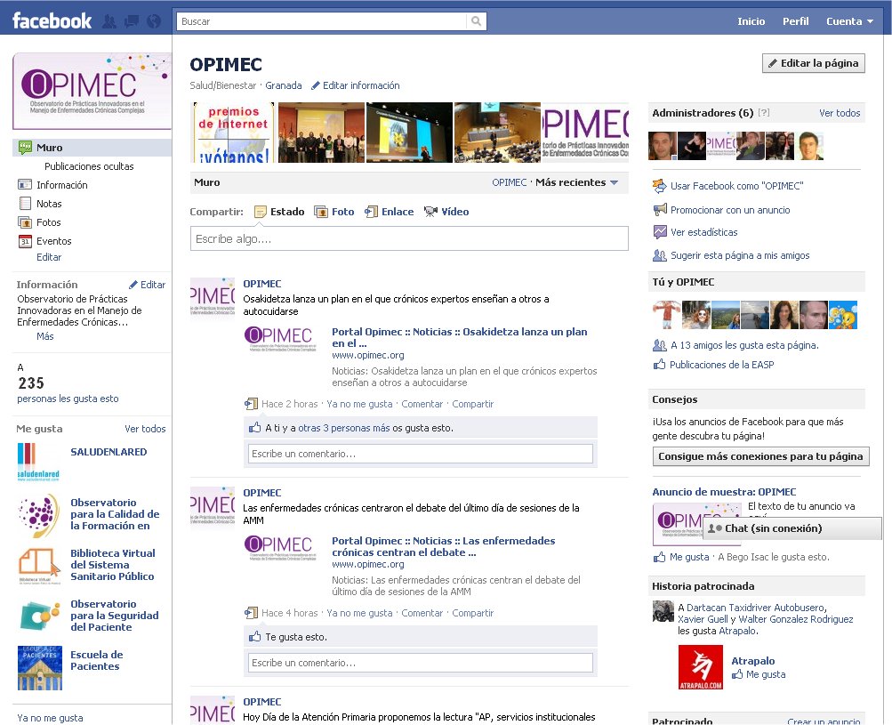Click the Biblioteca Virtual page logo
Screen dimensions: 892x725
tap(40, 566)
